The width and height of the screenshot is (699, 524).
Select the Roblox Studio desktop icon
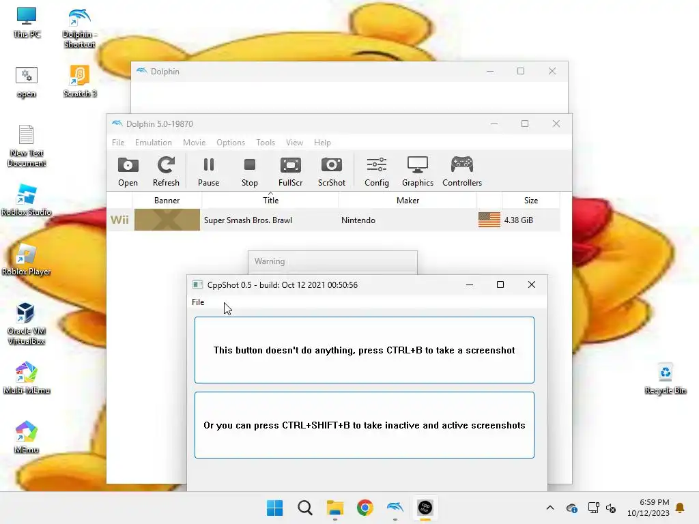(27, 200)
